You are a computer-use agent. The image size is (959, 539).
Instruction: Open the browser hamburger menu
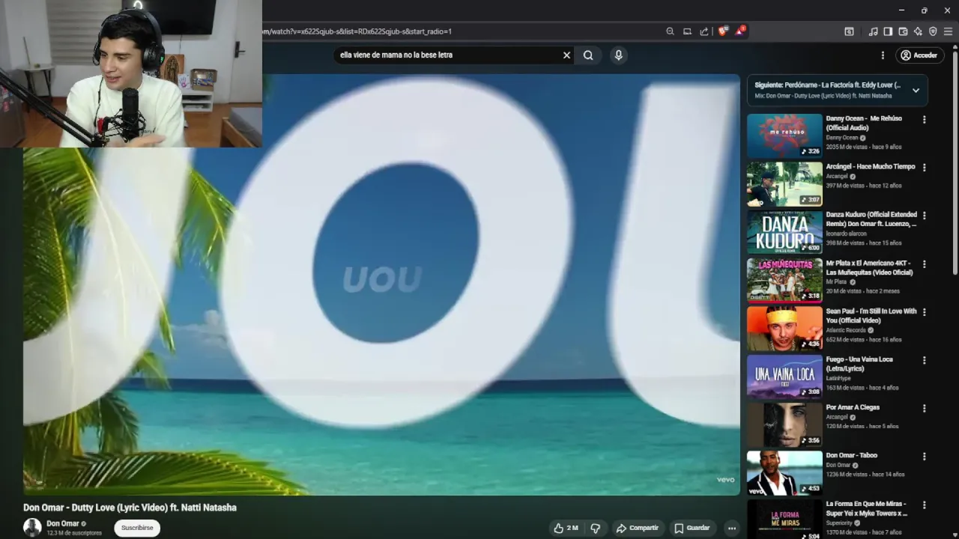[948, 31]
